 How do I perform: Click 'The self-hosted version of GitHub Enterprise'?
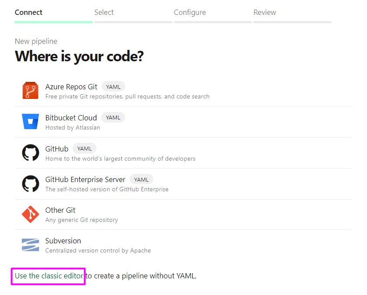107,189
